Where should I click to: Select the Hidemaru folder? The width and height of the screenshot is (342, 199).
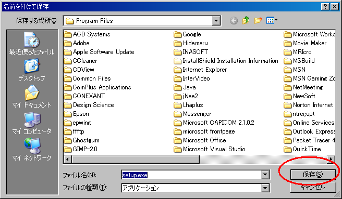click(x=191, y=43)
